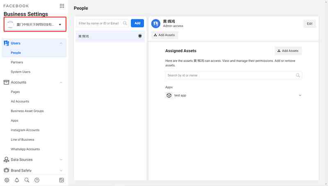Open WhatsApp Accounts
The height and width of the screenshot is (186, 328).
tap(25, 149)
